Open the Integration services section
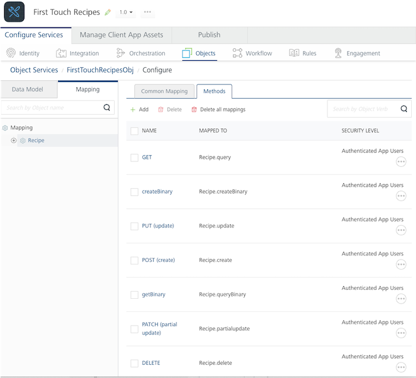416x378 pixels. click(77, 53)
